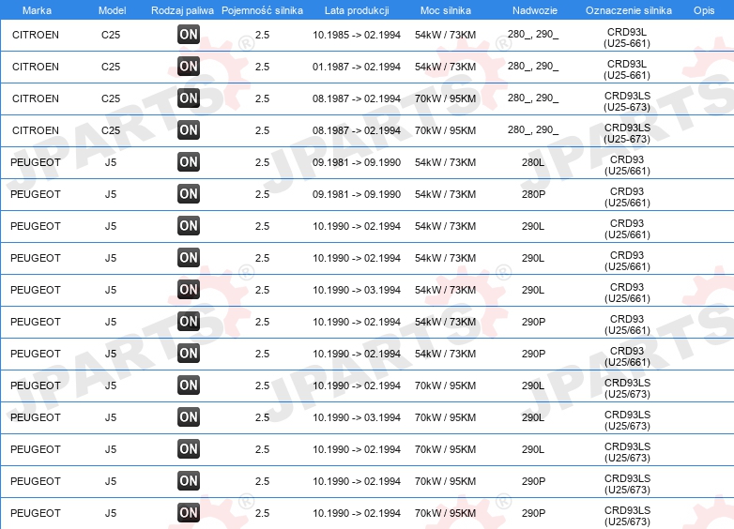Image resolution: width=734 pixels, height=529 pixels.
Task: Click the ON icon in the second CITROEN C25 95KM row
Action: [189, 130]
